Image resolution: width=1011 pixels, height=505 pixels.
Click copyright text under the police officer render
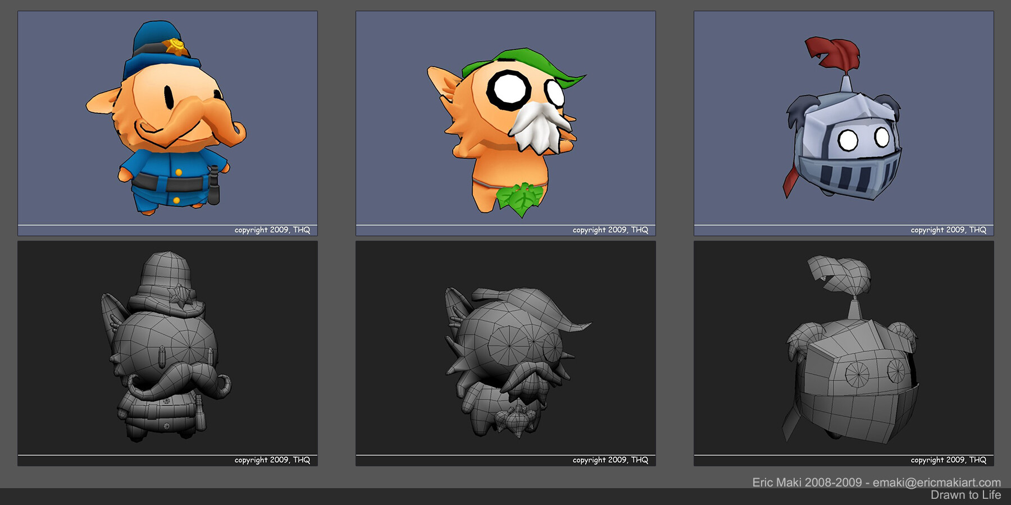(x=272, y=230)
